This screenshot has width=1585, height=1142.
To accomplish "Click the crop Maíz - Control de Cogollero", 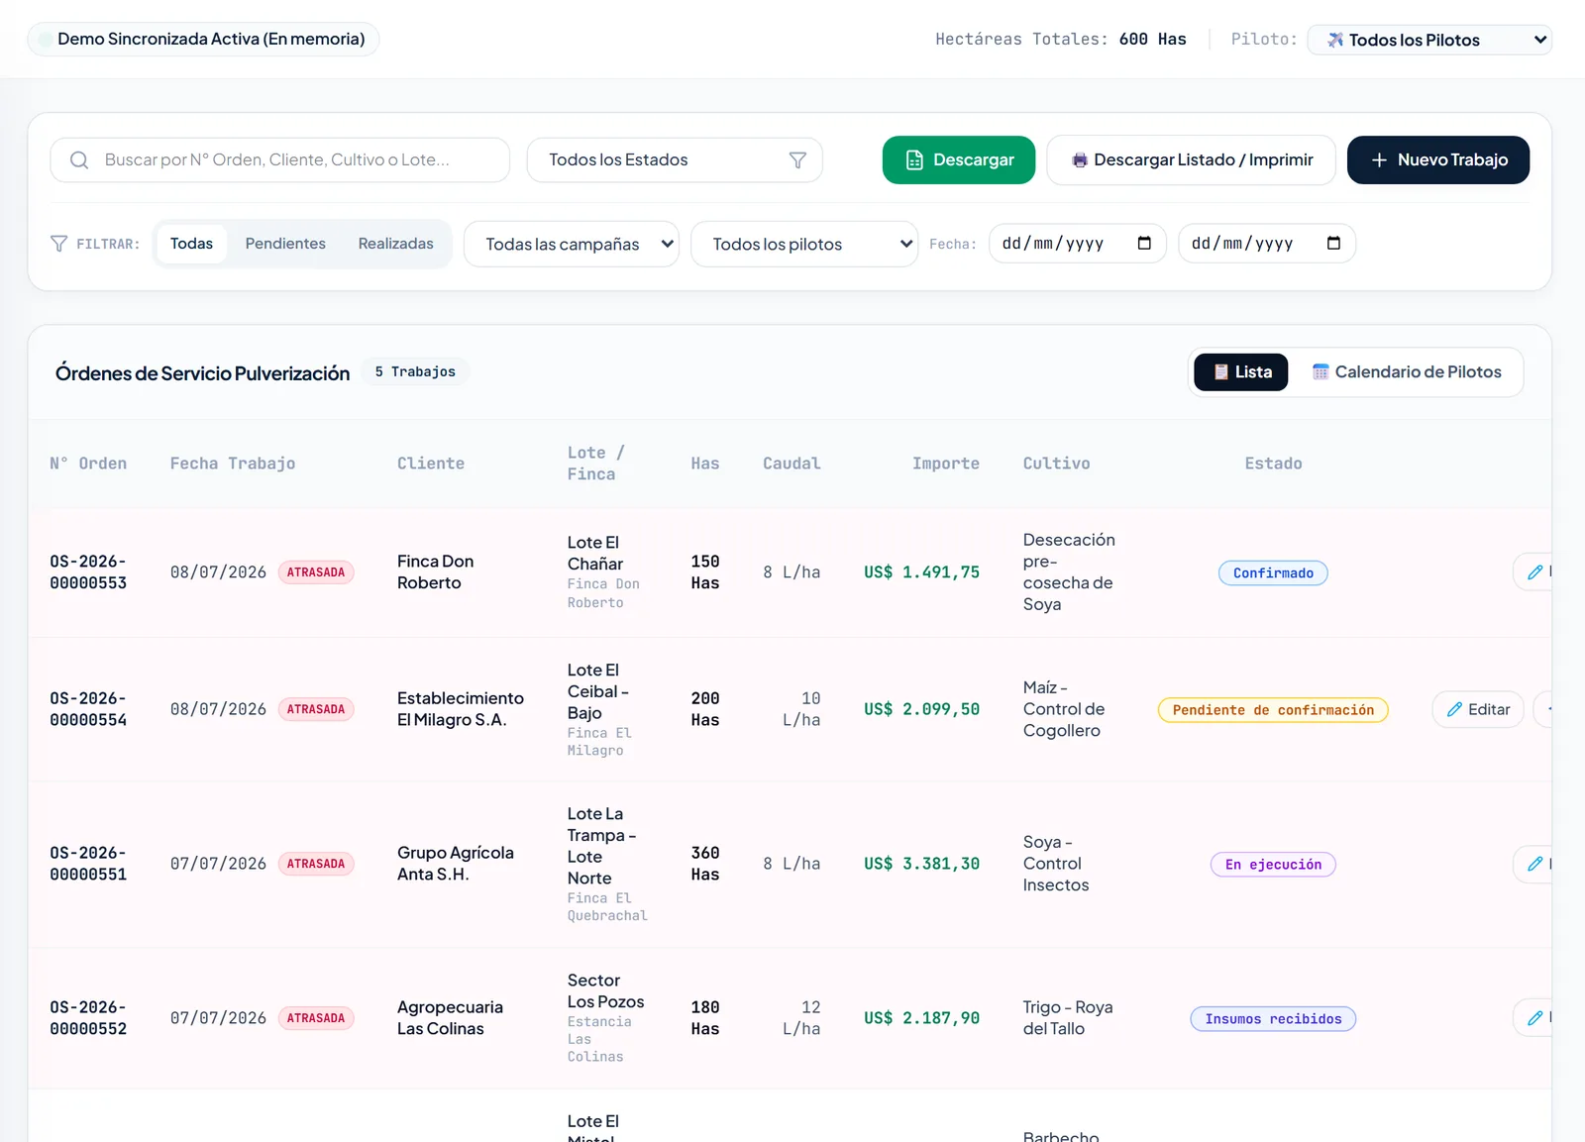I will pos(1064,709).
